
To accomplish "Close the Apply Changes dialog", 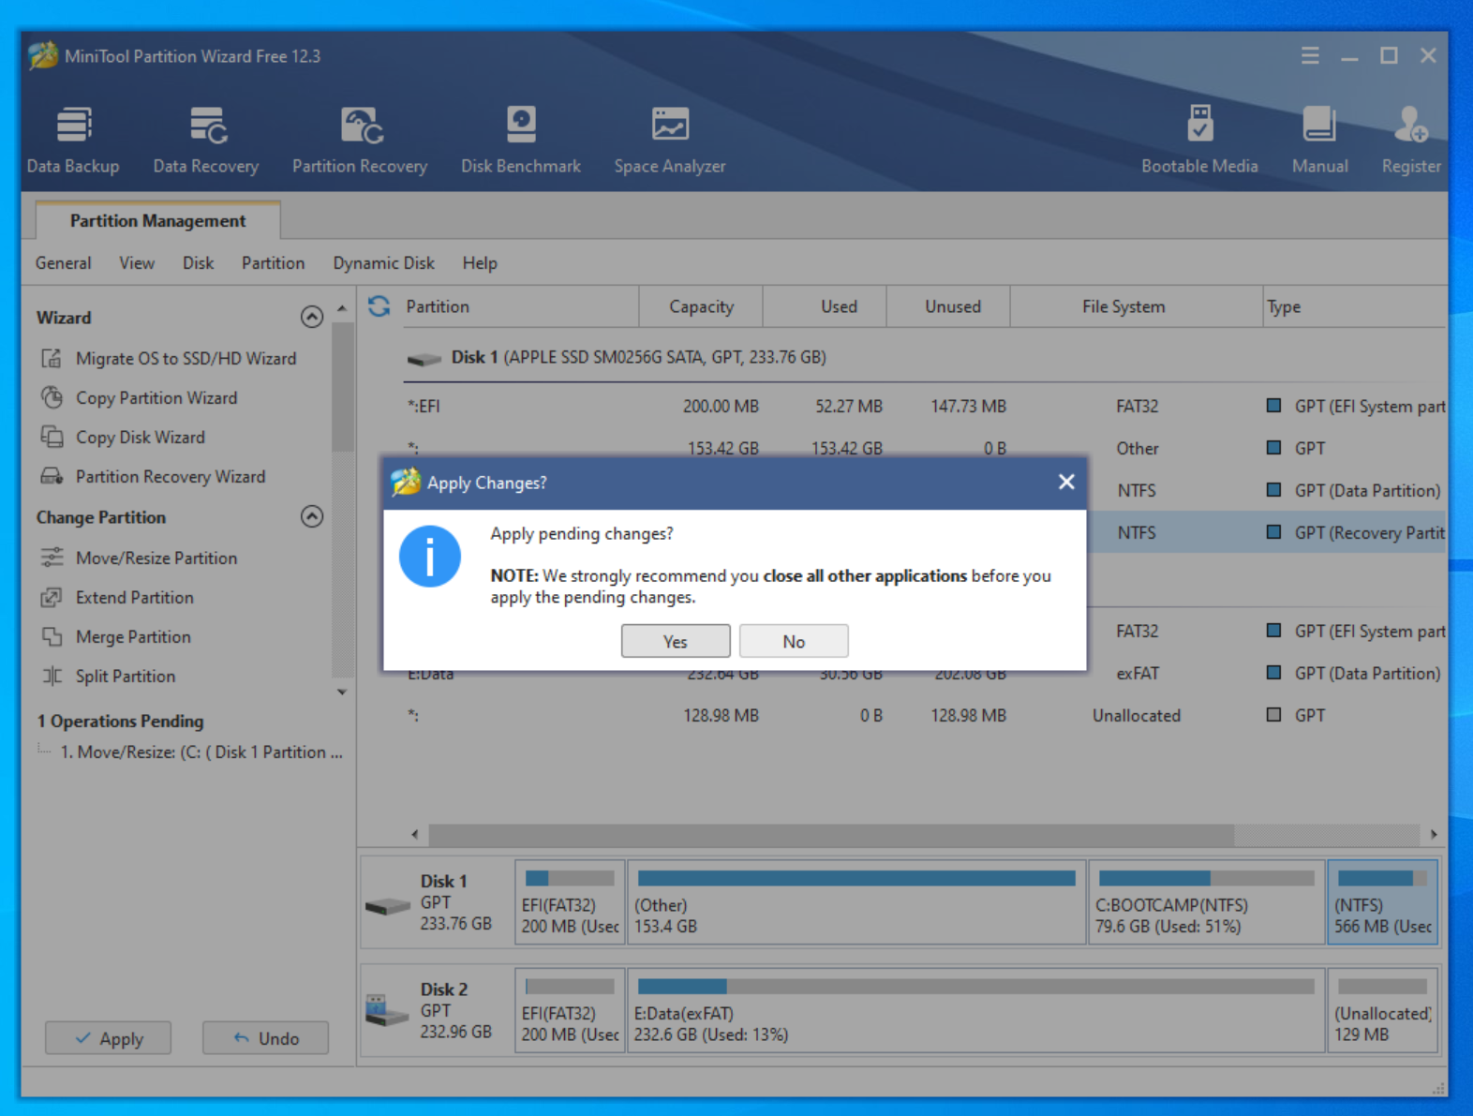I will (1066, 482).
